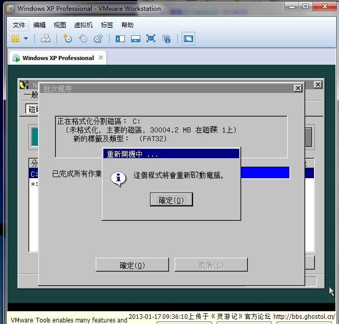The height and width of the screenshot is (324, 339).
Task: Open the 虚拟机 menu
Action: [83, 25]
